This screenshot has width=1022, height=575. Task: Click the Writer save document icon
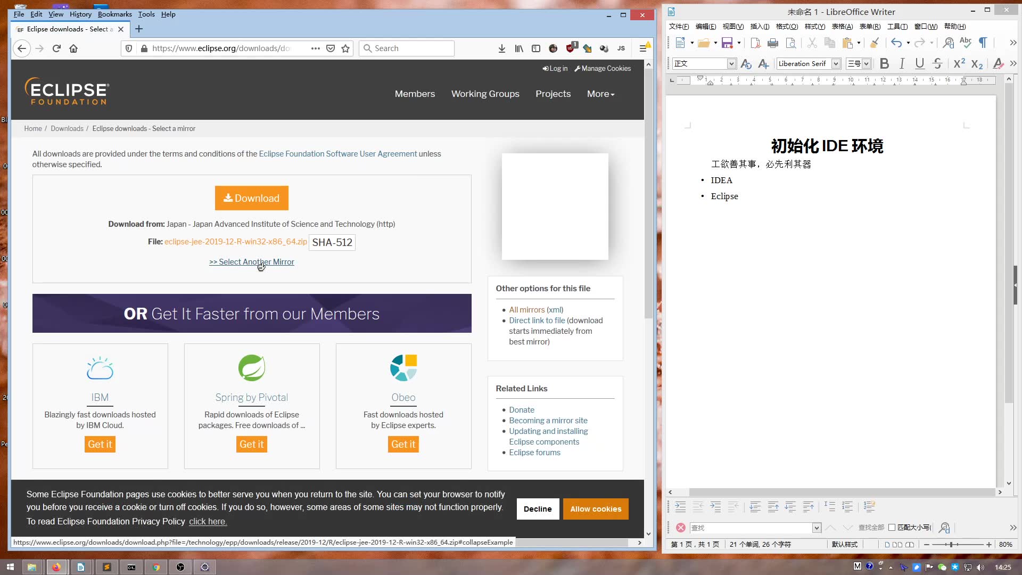pos(727,43)
